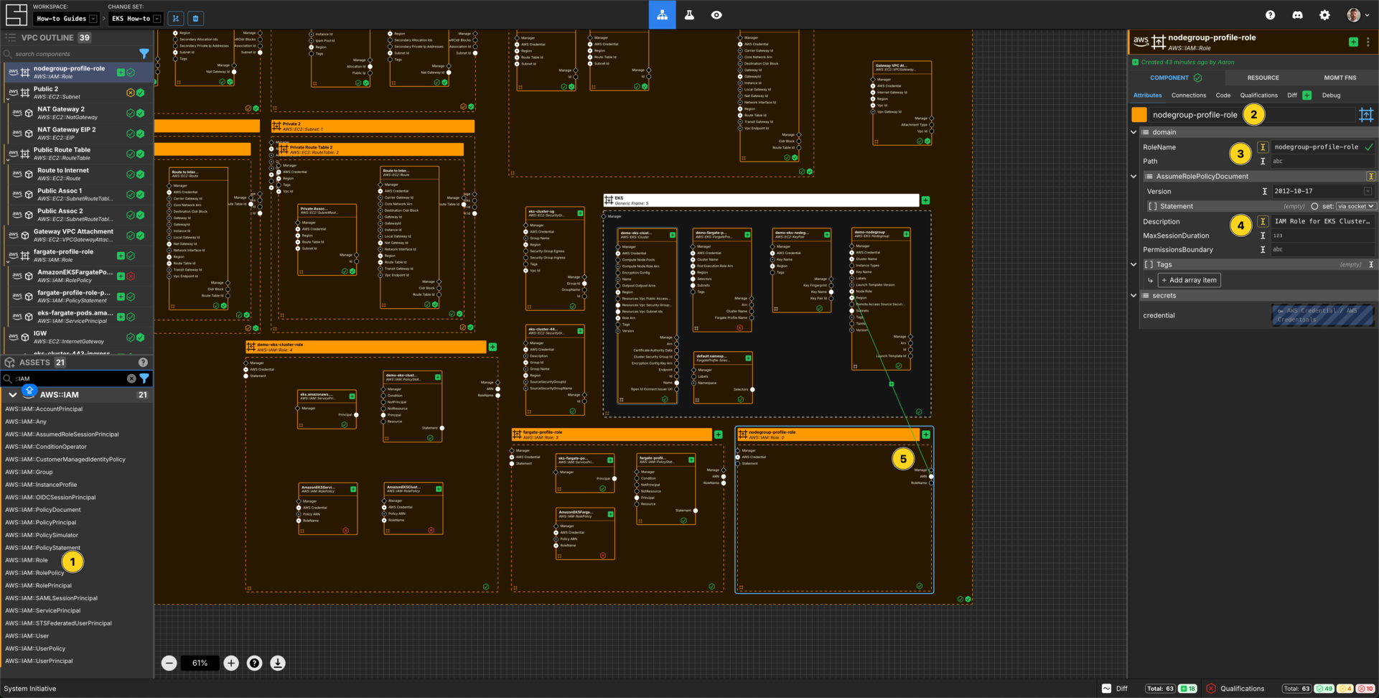
Task: Click the orange component color swatch
Action: point(1139,115)
